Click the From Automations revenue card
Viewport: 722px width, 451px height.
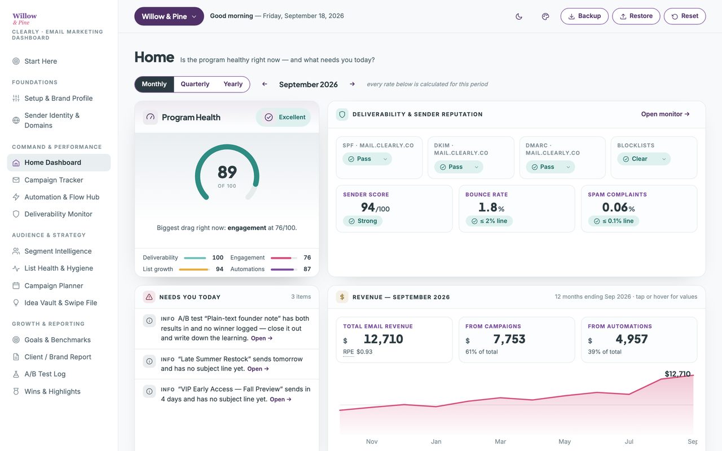tap(639, 339)
